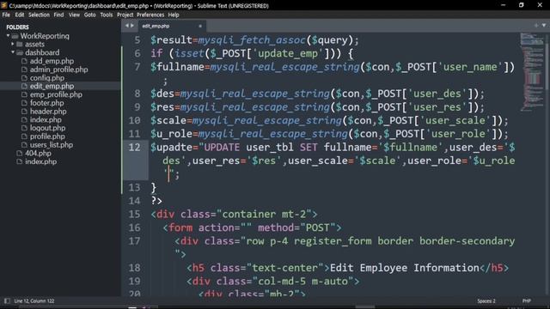Click the 404.php file icon
The image size is (550, 309).
coord(19,153)
